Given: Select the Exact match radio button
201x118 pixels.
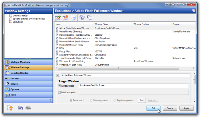Looking at the screenshot, I should pyautogui.click(x=71, y=100).
